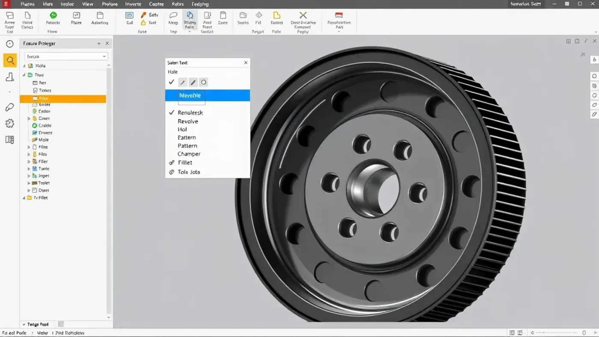Image resolution: width=599 pixels, height=337 pixels.
Task: Click the circle icon in the Hole dialog
Action: pos(204,82)
